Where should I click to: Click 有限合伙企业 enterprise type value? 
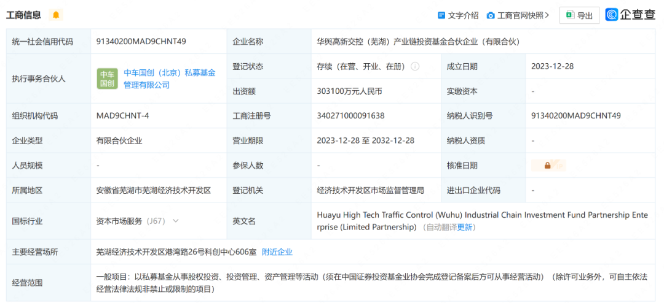[x=119, y=140]
